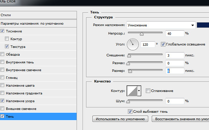Enable the Обводка checkbox
This screenshot has width=209, height=130.
pyautogui.click(x=2, y=54)
